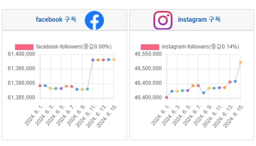This screenshot has height=146, width=256.
Task: Select the red Instagram point on 6. 13.
Action: pyautogui.click(x=230, y=82)
